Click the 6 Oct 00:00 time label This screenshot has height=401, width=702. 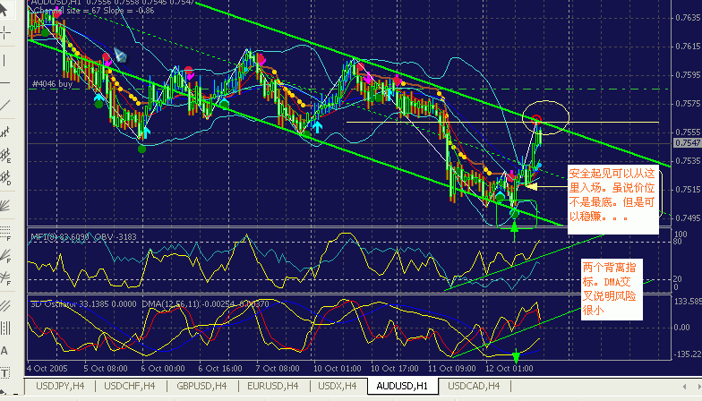pyautogui.click(x=163, y=369)
